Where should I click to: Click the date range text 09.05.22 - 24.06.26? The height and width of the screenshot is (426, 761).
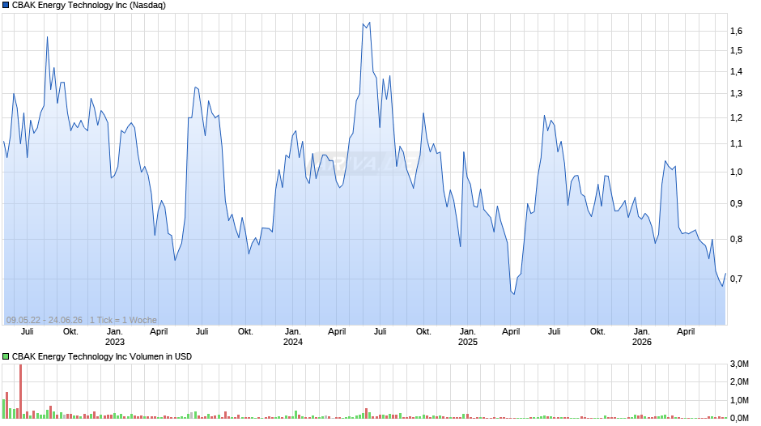[45, 320]
